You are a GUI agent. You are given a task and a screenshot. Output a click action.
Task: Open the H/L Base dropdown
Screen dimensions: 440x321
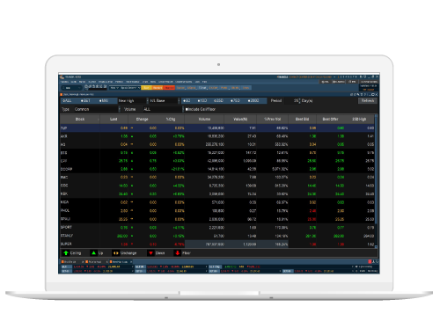pos(165,100)
